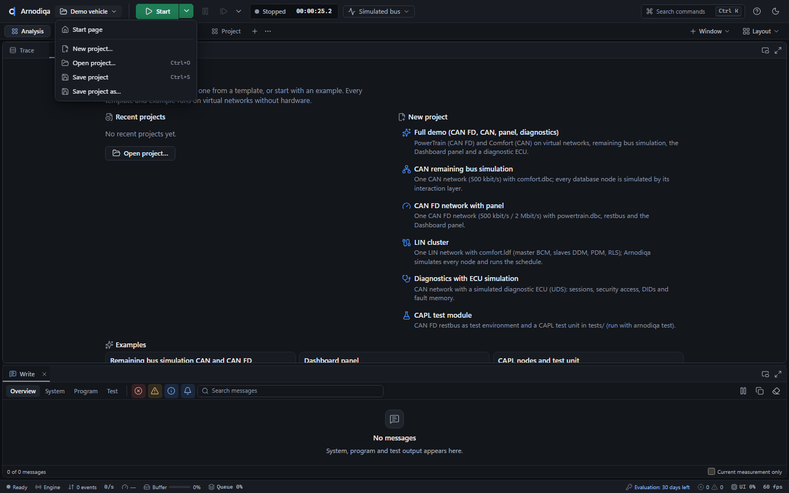Pause the Write panel output

pyautogui.click(x=743, y=391)
